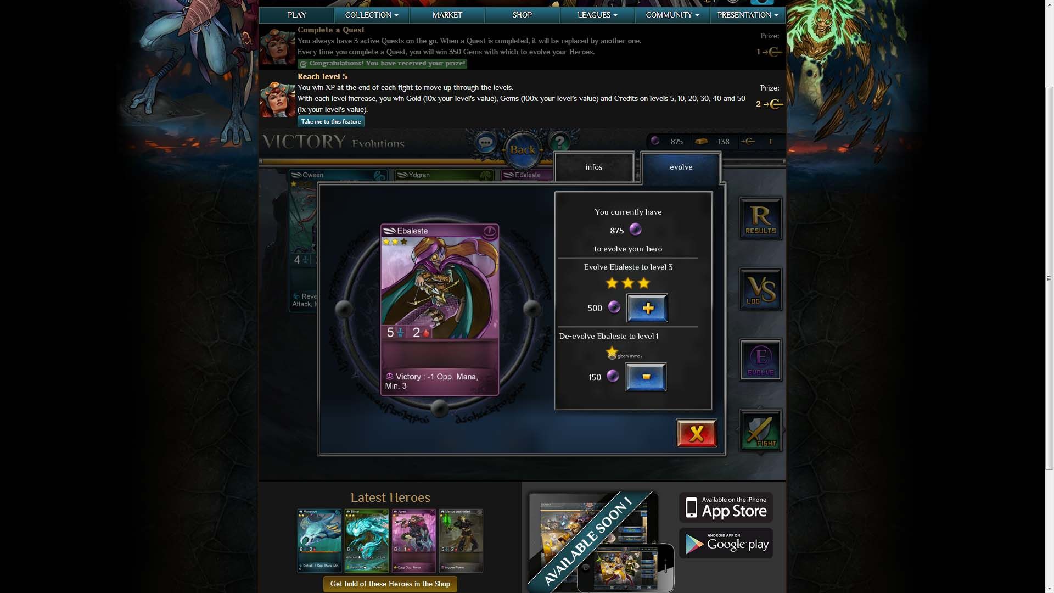Expand the Community dropdown menu
Screen dimensions: 1054x593
(x=672, y=15)
